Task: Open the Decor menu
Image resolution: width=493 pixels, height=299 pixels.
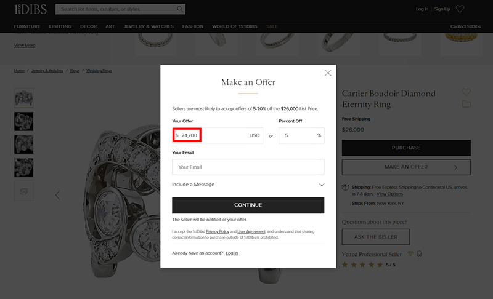Action: tap(88, 26)
